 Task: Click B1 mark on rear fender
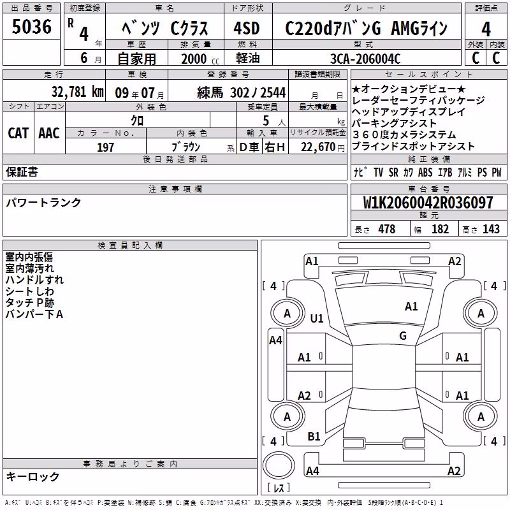[x=314, y=437]
